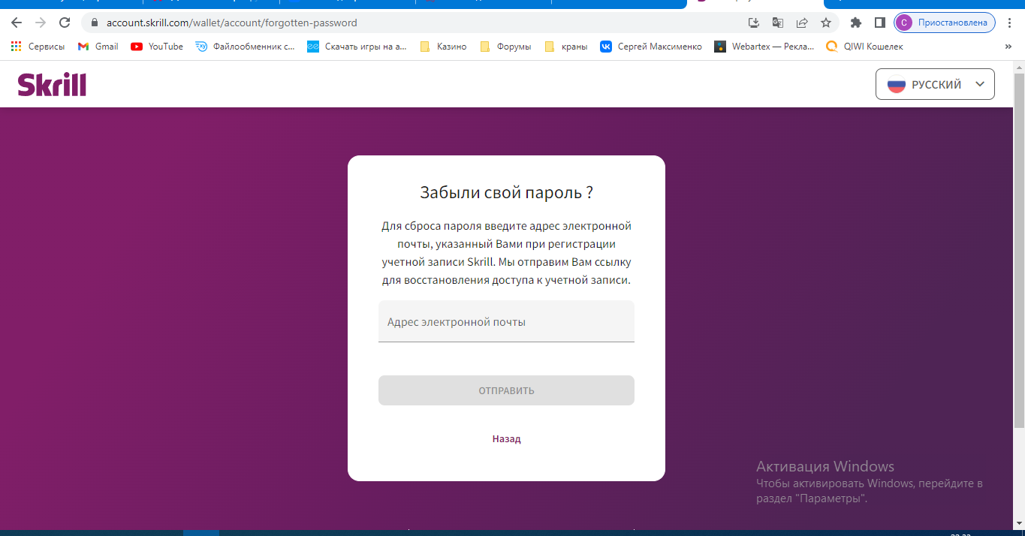
Task: Click the share page icon
Action: [x=802, y=23]
